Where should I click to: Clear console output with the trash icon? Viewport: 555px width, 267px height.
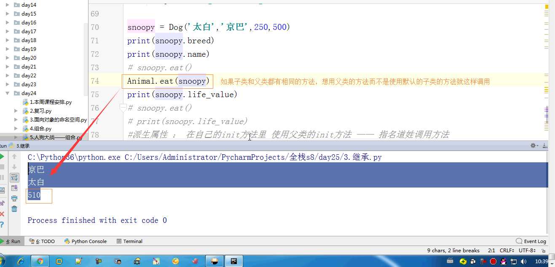[14, 209]
